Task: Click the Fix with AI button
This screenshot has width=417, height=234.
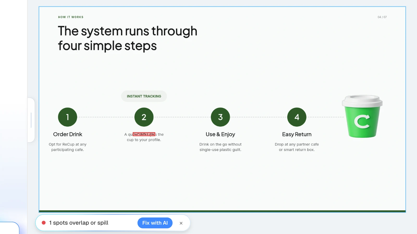Action: 155,223
